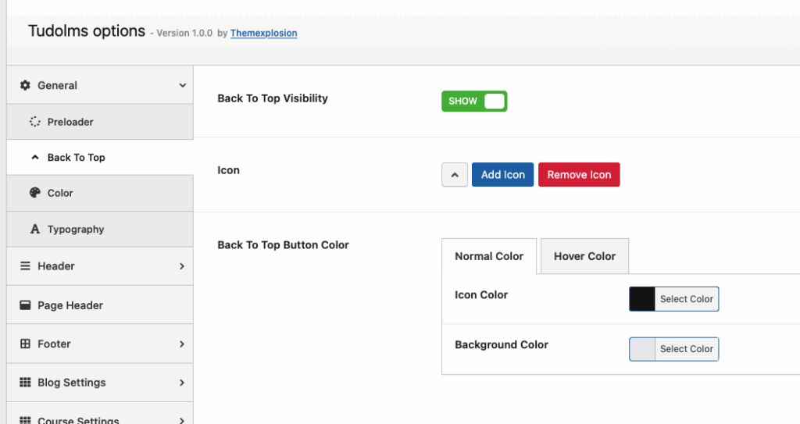Screen dimensions: 800x424
Task: Click the Page Header panel icon
Action: coord(25,305)
